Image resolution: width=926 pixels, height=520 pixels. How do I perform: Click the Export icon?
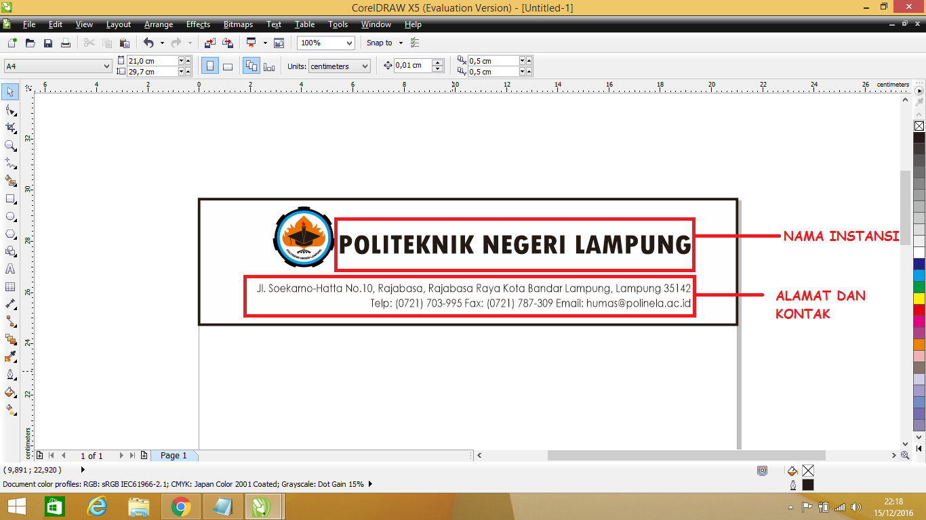(x=228, y=43)
